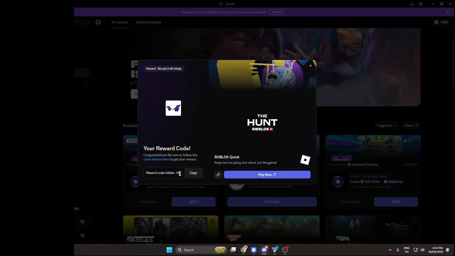Expand the chevron beside settings gear

tap(75, 236)
